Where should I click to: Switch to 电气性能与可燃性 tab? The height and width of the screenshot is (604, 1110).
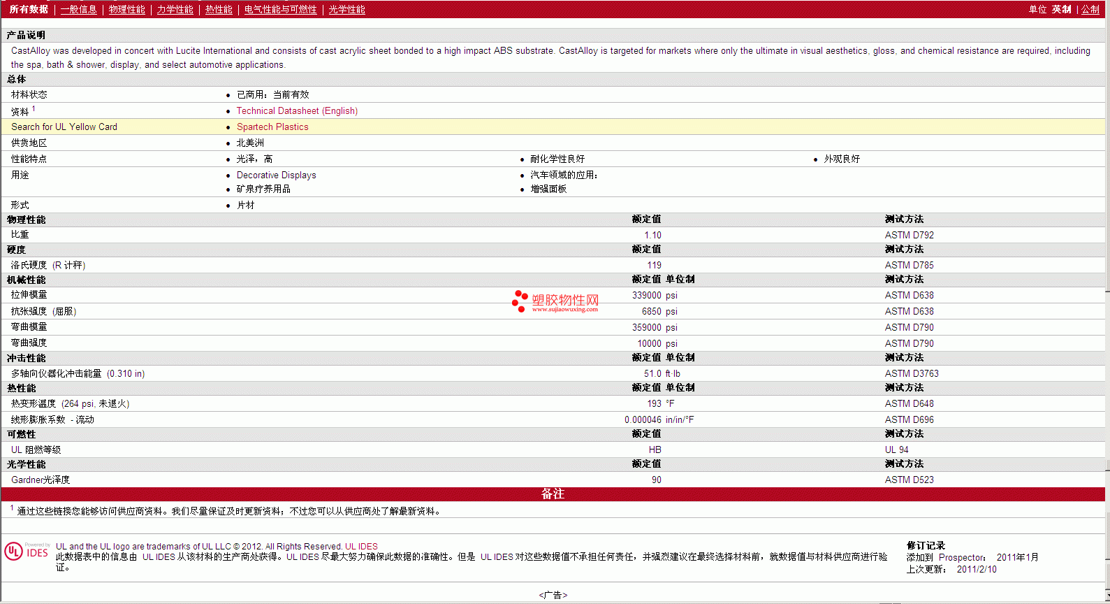click(281, 9)
